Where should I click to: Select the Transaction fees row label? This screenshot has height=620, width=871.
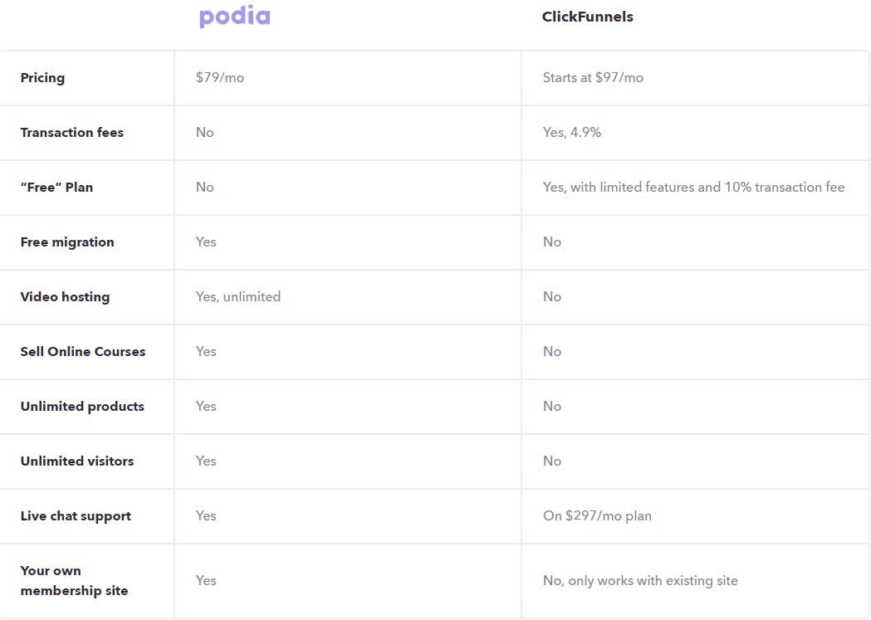[71, 132]
